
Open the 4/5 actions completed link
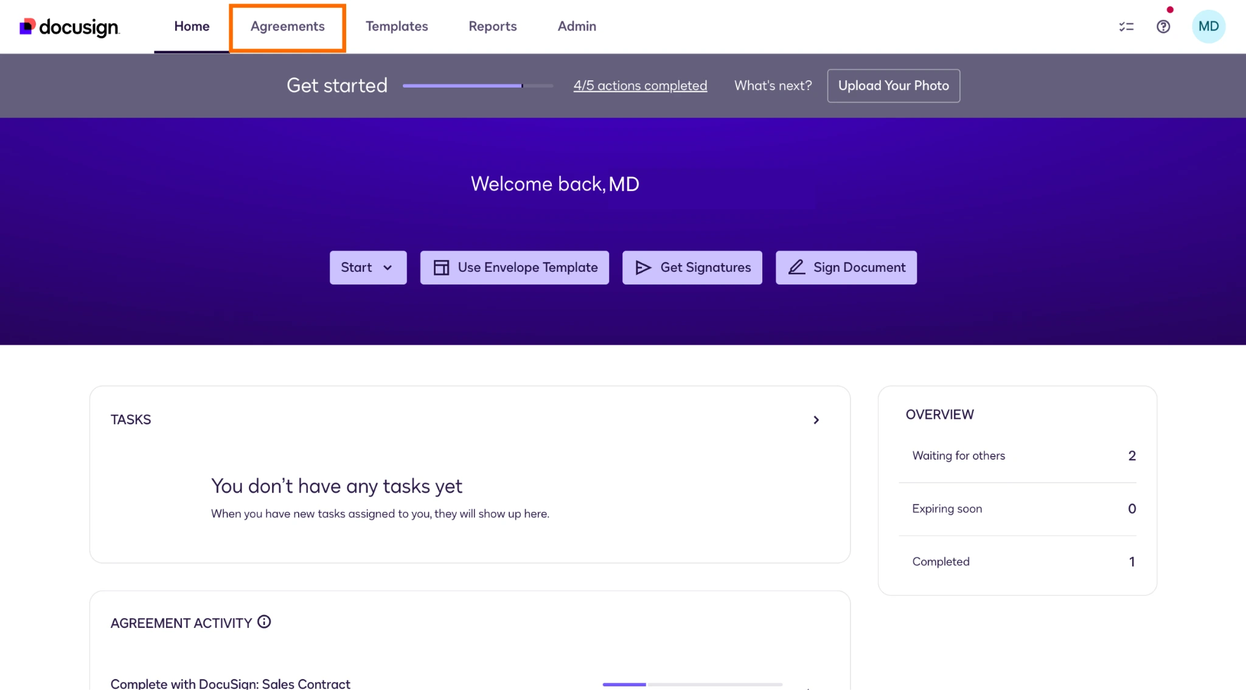[640, 86]
